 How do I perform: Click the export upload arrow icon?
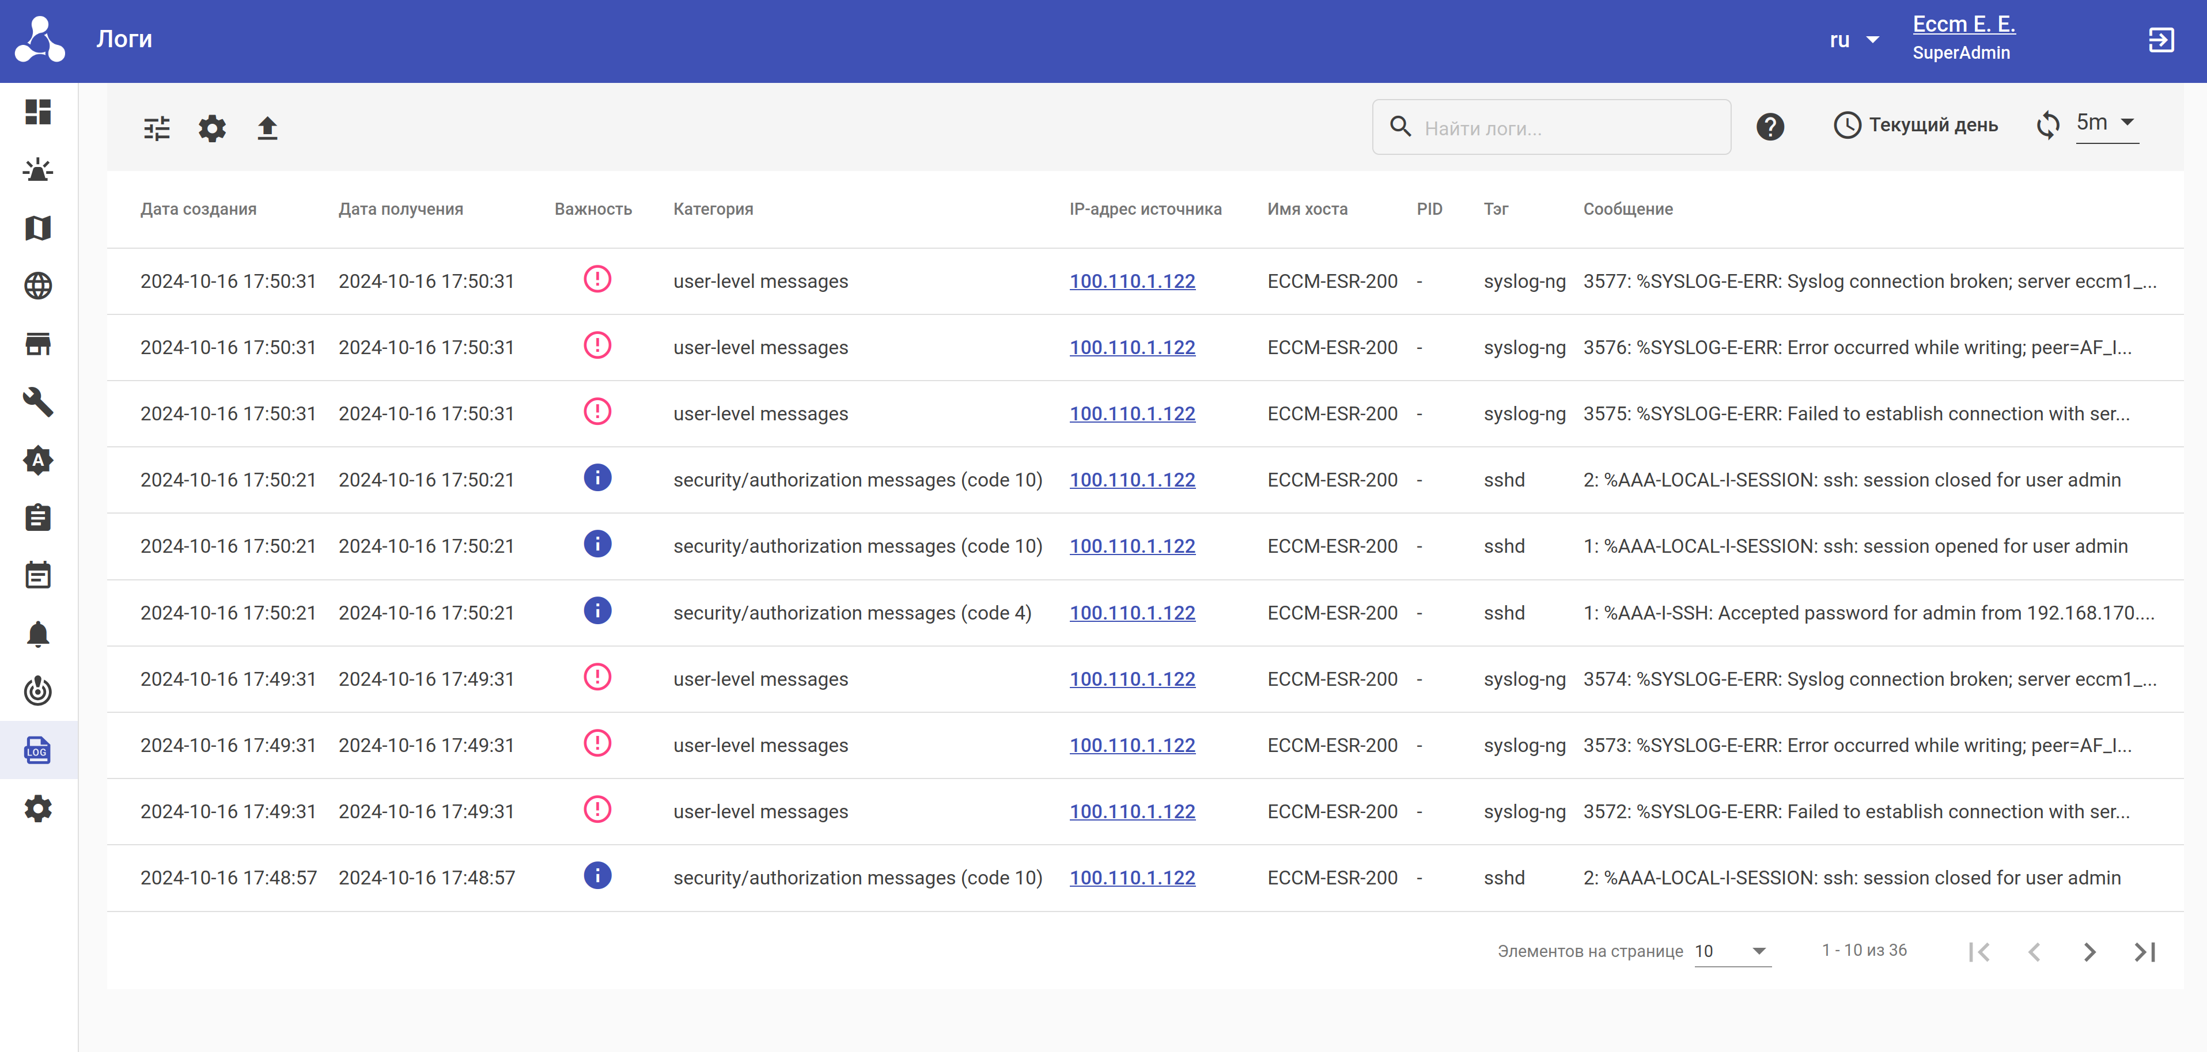[267, 128]
